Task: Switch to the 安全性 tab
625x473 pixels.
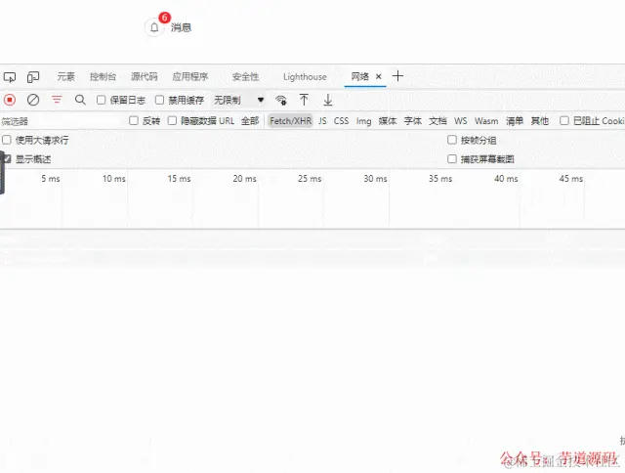Action: tap(245, 76)
